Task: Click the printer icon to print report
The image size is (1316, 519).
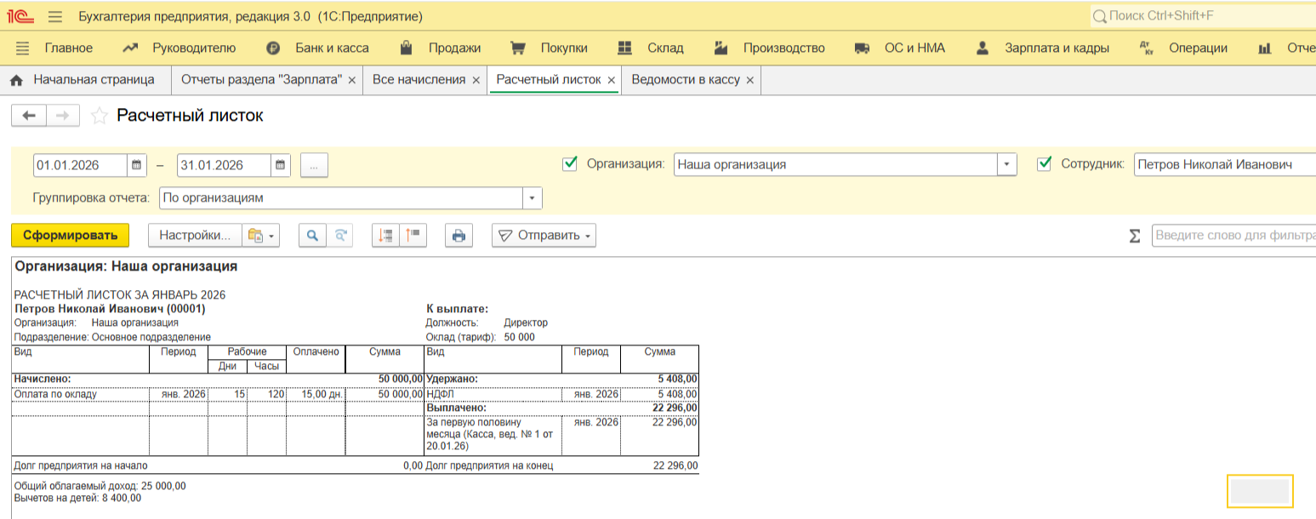Action: pos(459,236)
